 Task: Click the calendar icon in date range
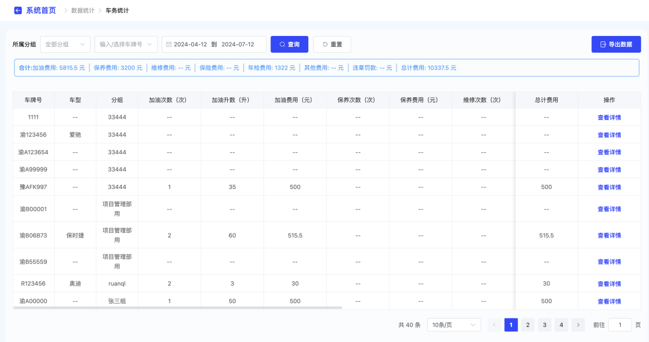coord(169,44)
